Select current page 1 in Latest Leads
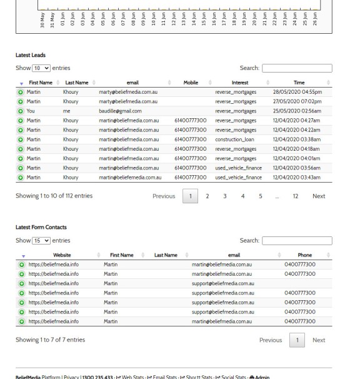This screenshot has width=350, height=379. click(191, 196)
